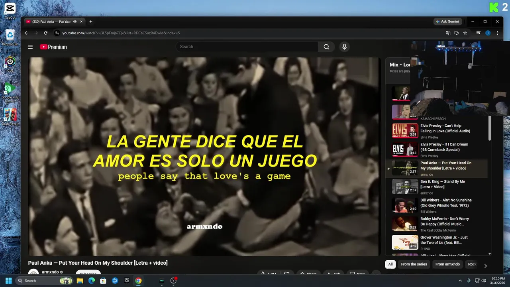Open Recycle Bin on desktop
The image size is (510, 287).
pyautogui.click(x=10, y=38)
